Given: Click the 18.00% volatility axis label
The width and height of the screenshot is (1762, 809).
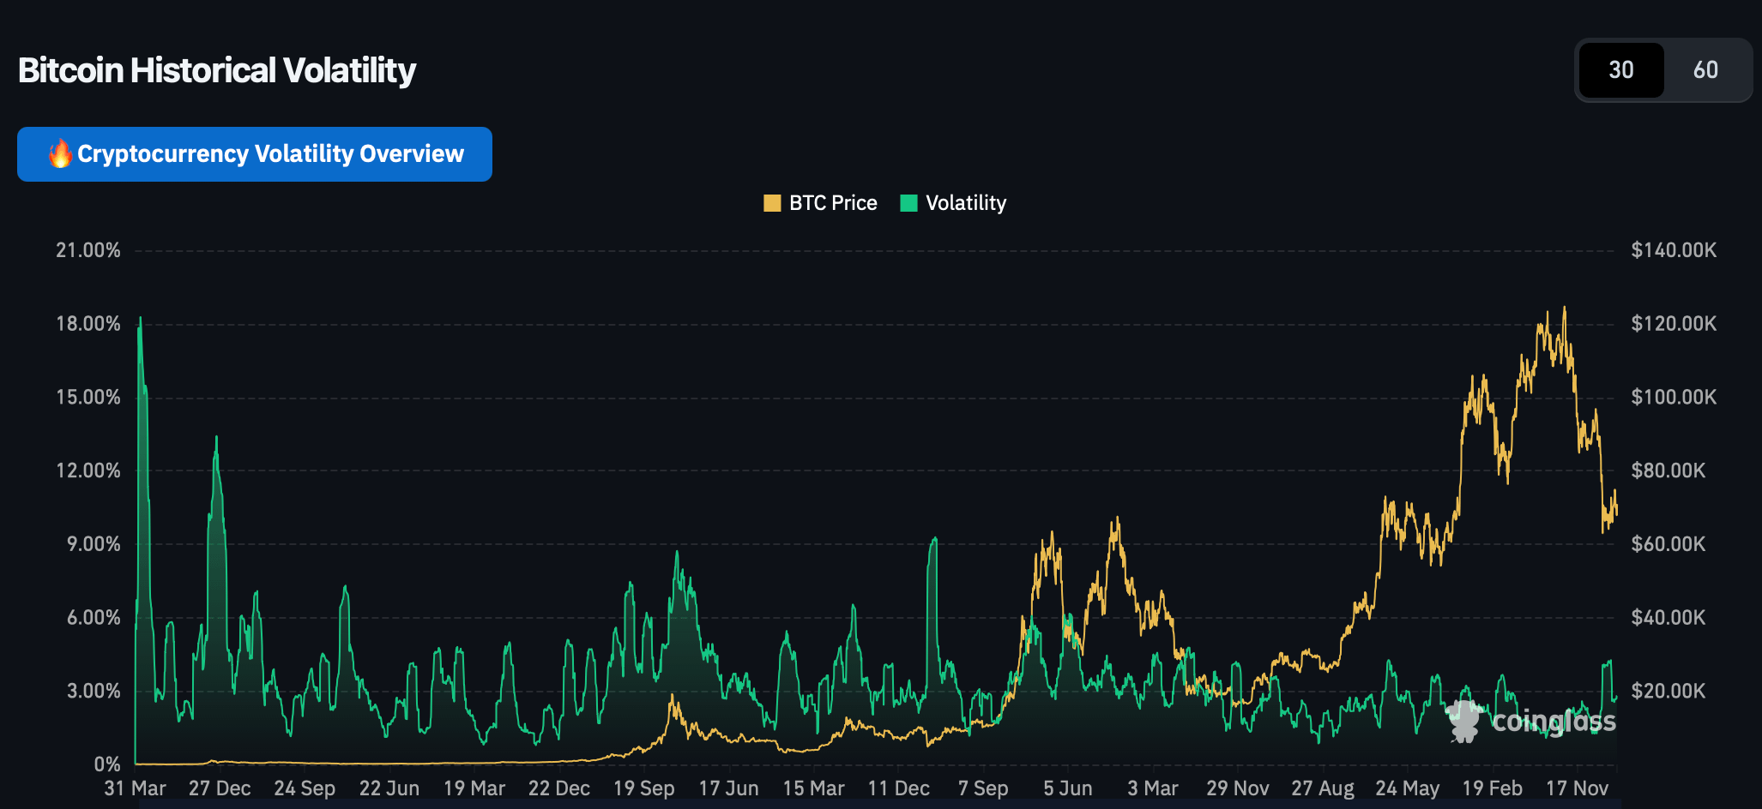Looking at the screenshot, I should [88, 324].
